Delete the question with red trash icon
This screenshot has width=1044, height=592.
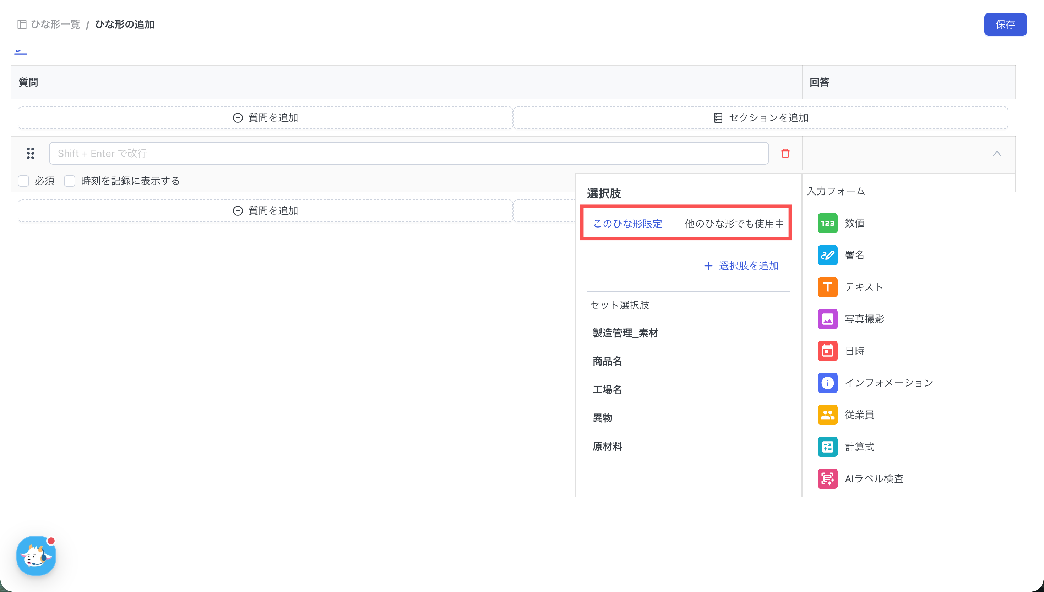coord(785,153)
